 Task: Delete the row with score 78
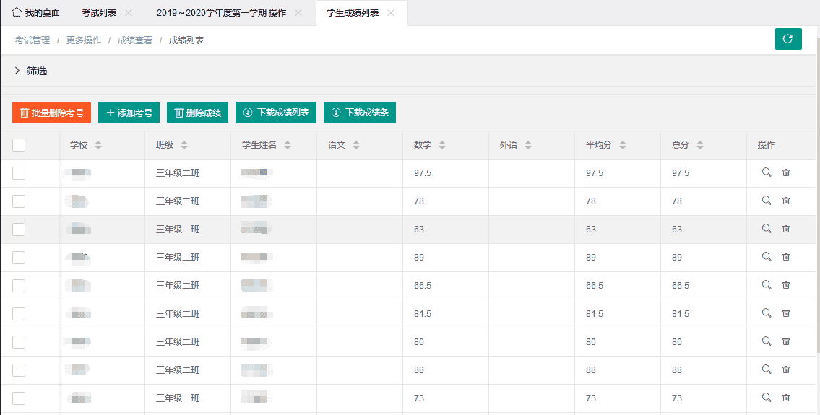786,201
